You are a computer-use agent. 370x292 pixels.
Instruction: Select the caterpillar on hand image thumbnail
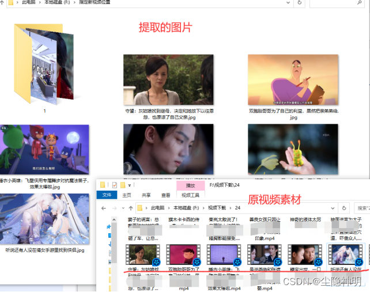click(x=293, y=149)
